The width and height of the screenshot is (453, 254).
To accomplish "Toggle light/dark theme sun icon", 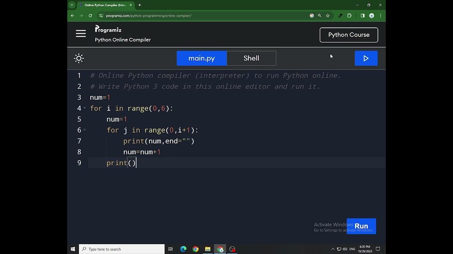I will click(x=79, y=58).
